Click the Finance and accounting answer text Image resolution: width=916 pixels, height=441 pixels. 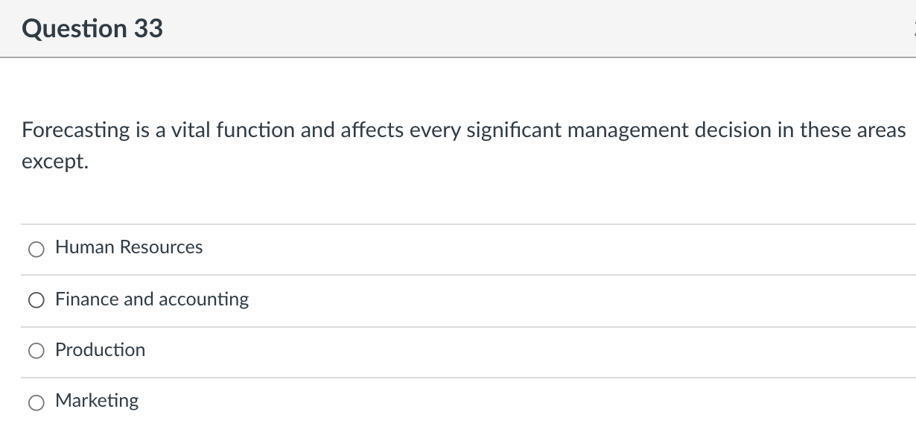tap(152, 299)
